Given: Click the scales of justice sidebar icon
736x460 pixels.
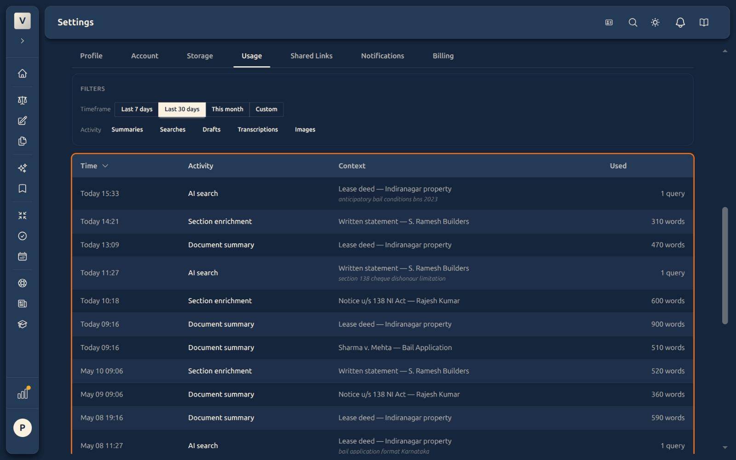Looking at the screenshot, I should [22, 100].
